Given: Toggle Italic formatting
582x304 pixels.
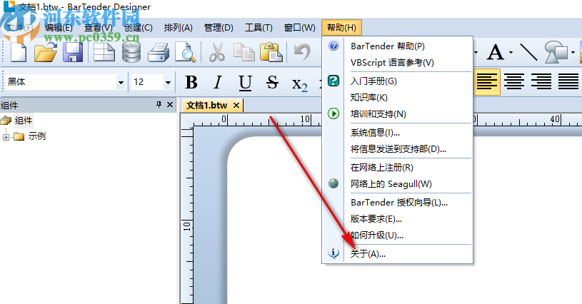Looking at the screenshot, I should coord(218,82).
